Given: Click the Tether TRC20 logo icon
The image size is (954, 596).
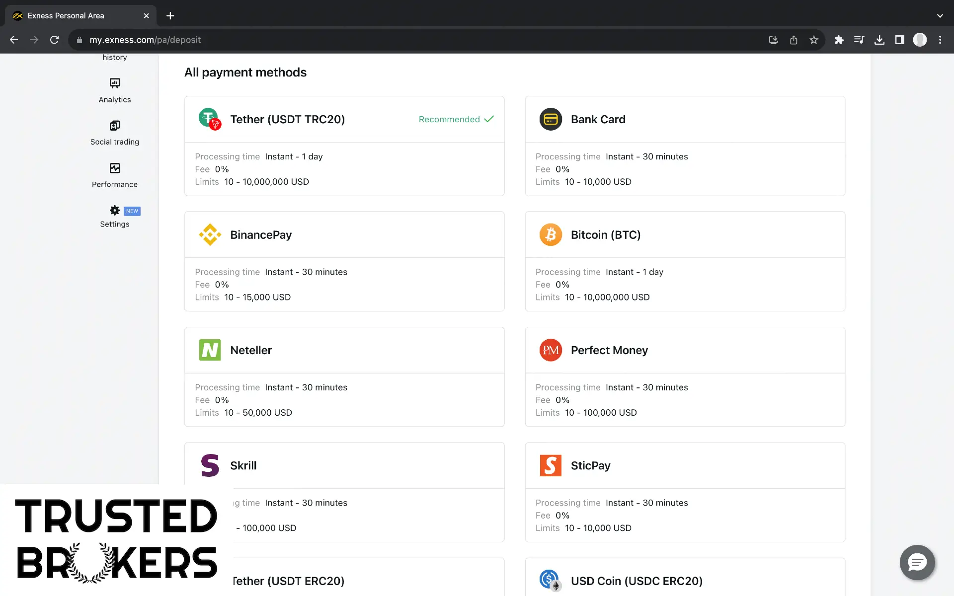Looking at the screenshot, I should coord(210,119).
